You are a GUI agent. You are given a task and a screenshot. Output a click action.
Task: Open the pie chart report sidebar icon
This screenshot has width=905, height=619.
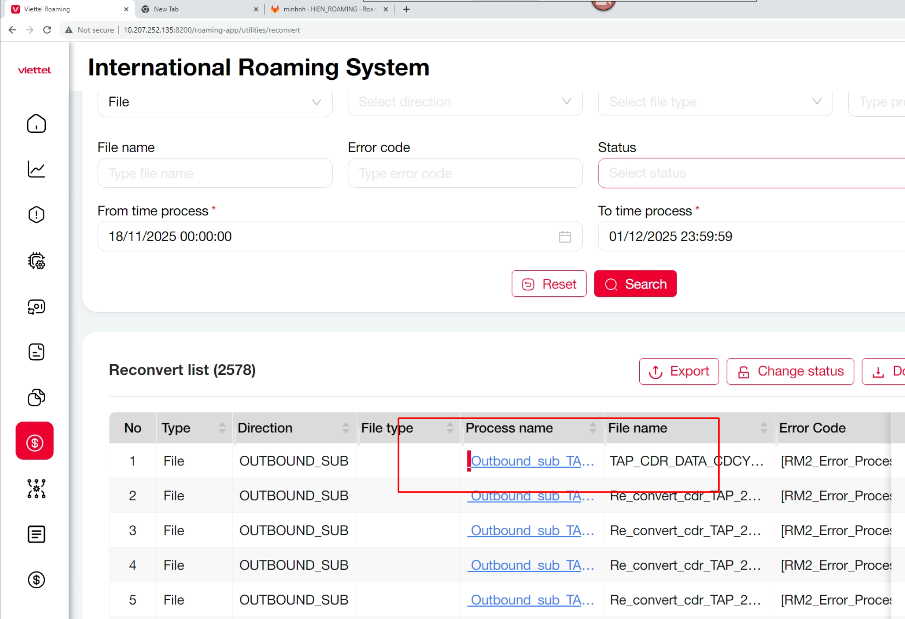[x=36, y=397]
